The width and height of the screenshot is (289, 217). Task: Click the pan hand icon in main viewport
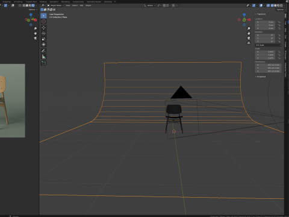tap(249, 33)
